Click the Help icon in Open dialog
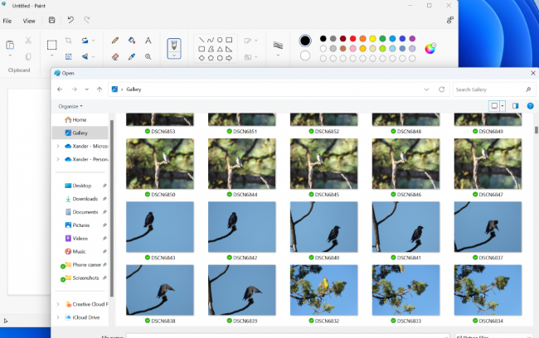The height and width of the screenshot is (338, 539). 530,106
